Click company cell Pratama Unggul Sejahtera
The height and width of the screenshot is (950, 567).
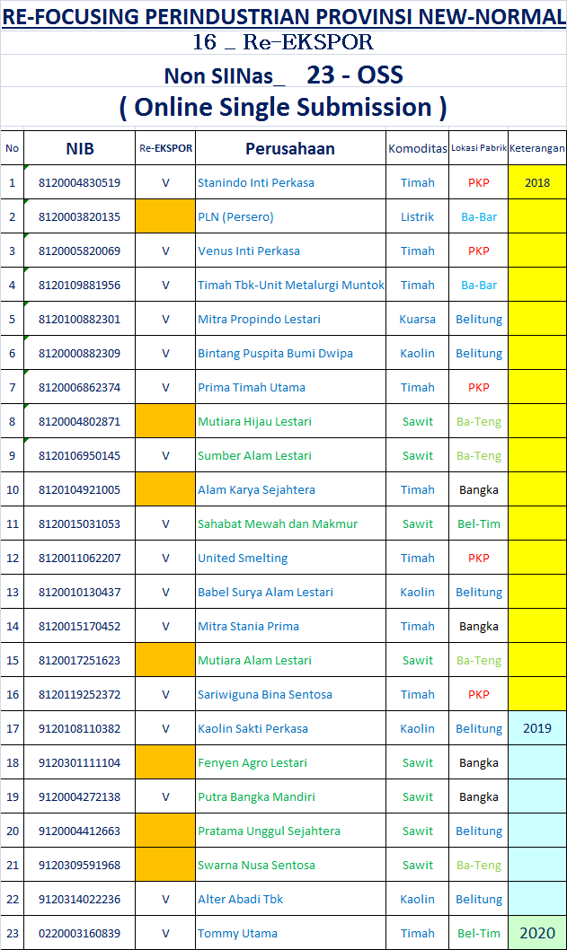point(290,831)
